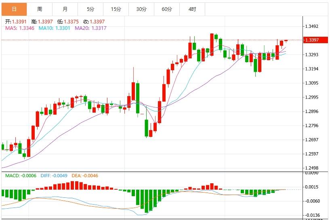Click the red 1.3397 current price tag
Screen dimensions: 332x220
tap(313, 40)
